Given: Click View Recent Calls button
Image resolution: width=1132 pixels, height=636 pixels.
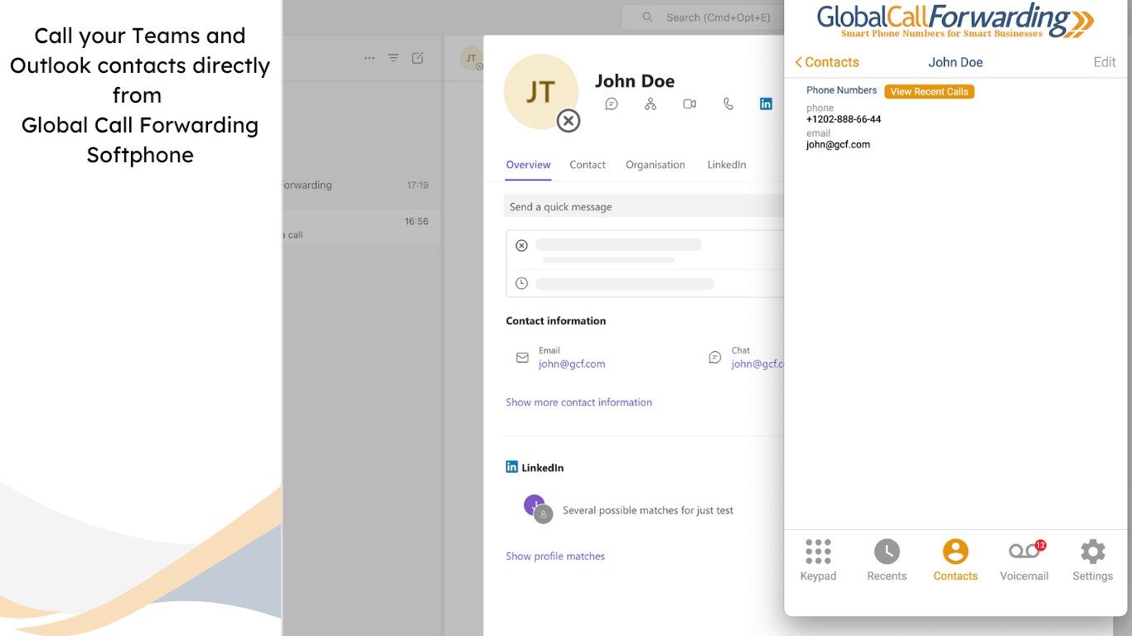Looking at the screenshot, I should [929, 92].
